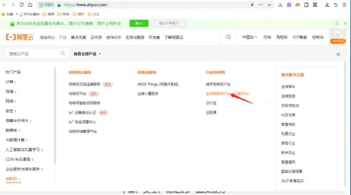Click the user avatar smiley icon
Image resolution: width=351 pixels, height=195 pixels.
click(x=338, y=34)
